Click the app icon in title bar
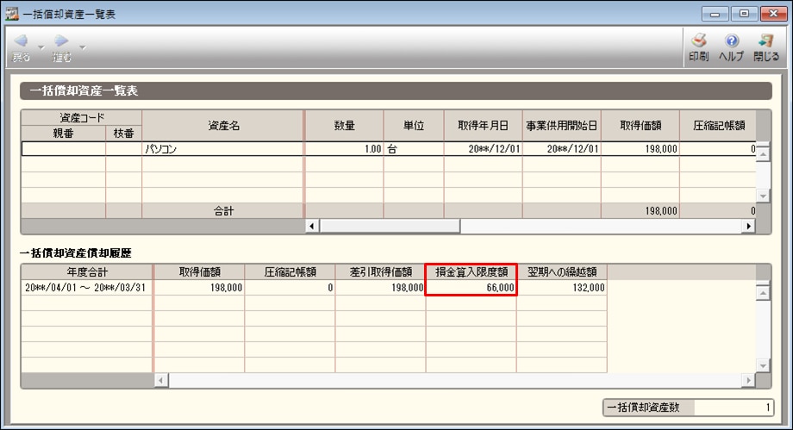 click(12, 13)
